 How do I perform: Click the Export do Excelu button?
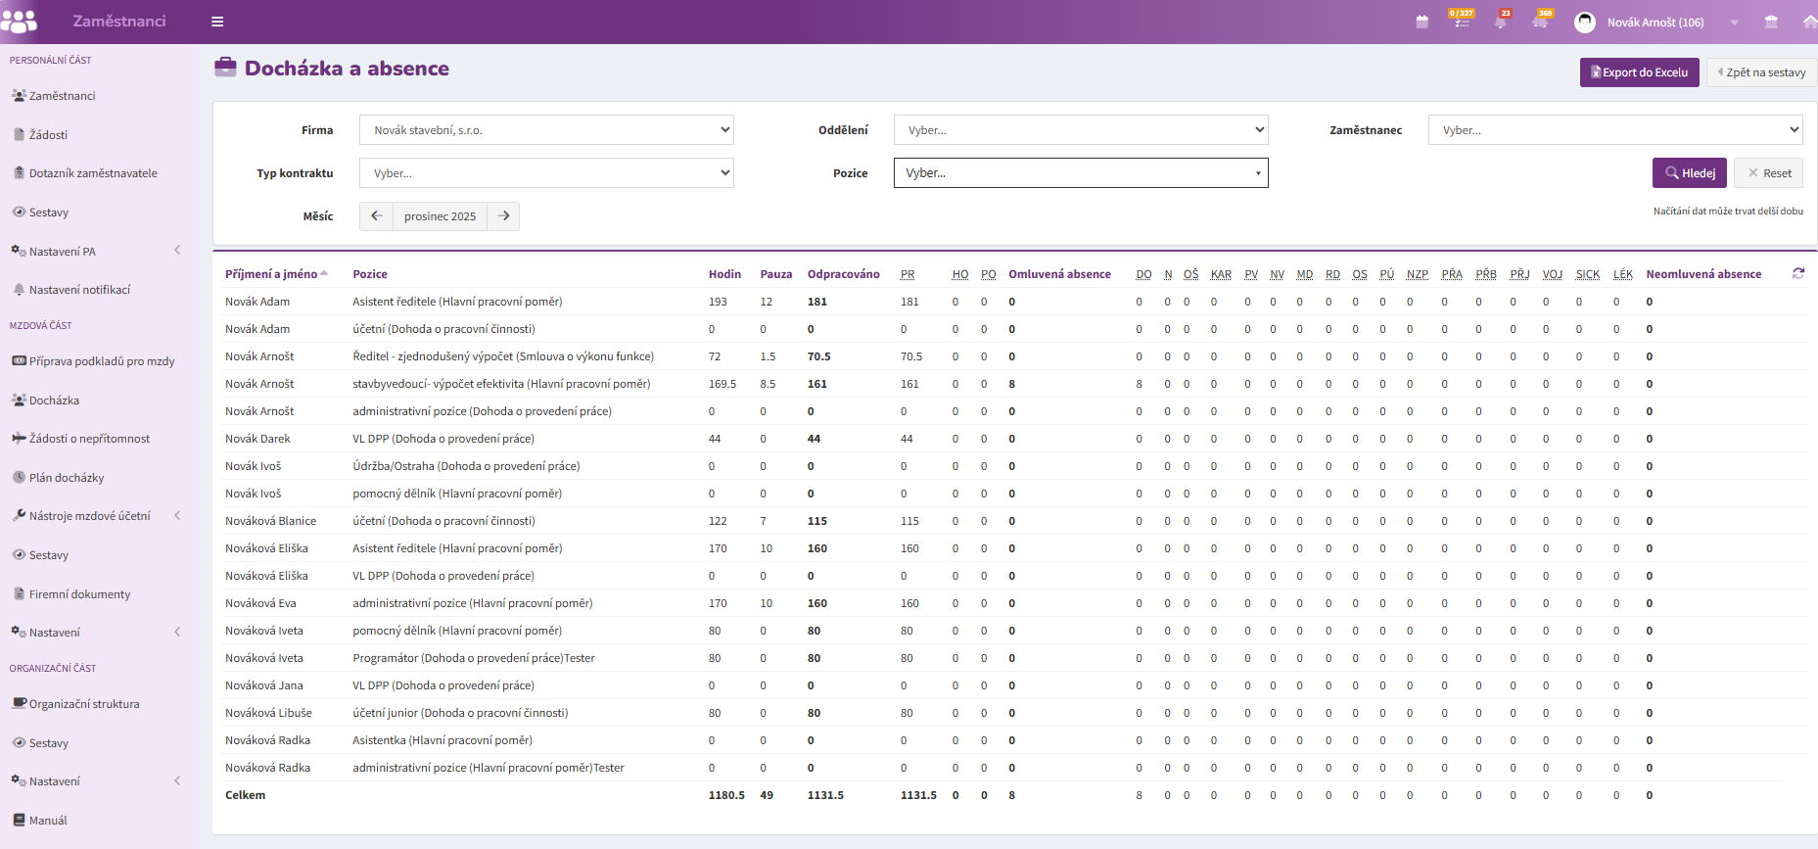pyautogui.click(x=1639, y=72)
